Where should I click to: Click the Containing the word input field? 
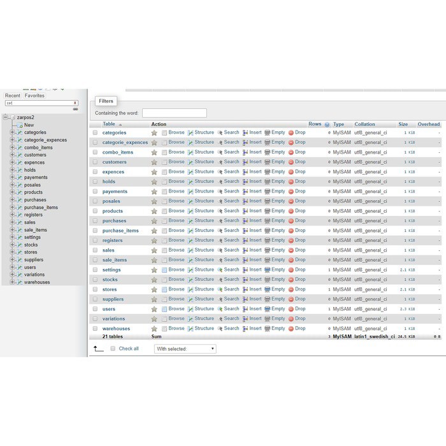click(175, 113)
